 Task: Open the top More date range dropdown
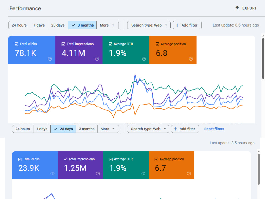(108, 25)
